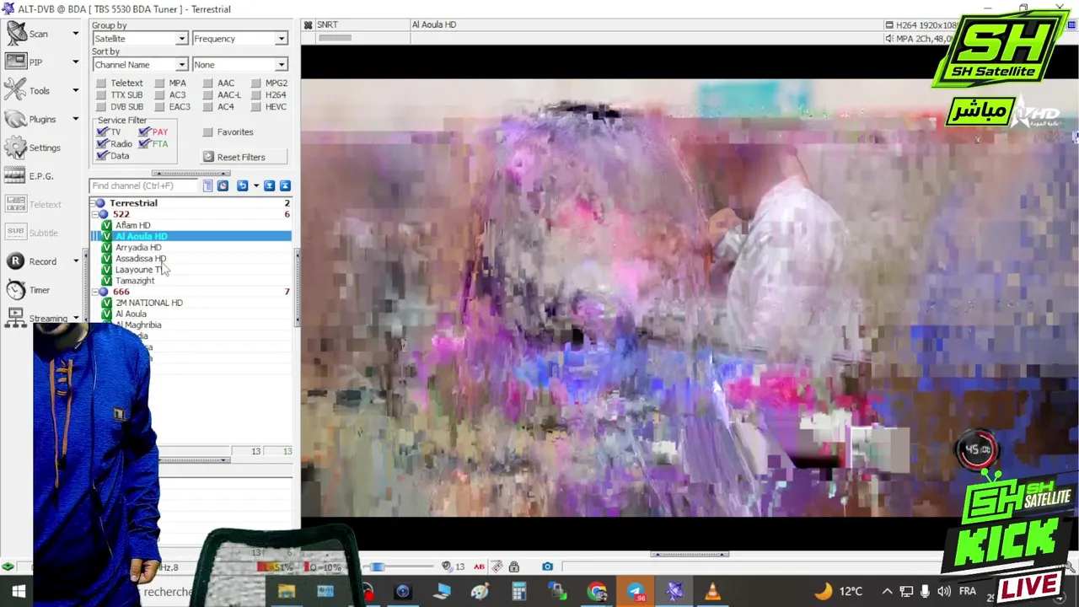Open the small dropdown arrow beside refresh icon
This screenshot has width=1079, height=607.
pos(255,185)
